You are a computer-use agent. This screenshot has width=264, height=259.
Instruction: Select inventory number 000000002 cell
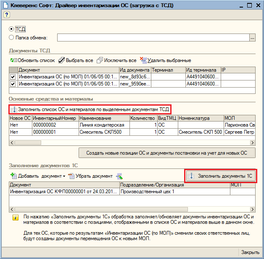point(45,125)
